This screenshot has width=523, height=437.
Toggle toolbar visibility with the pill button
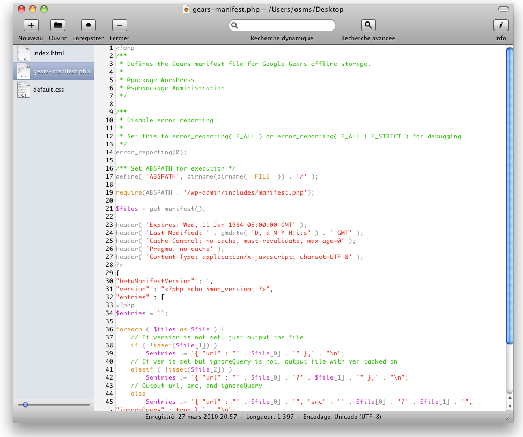click(503, 9)
